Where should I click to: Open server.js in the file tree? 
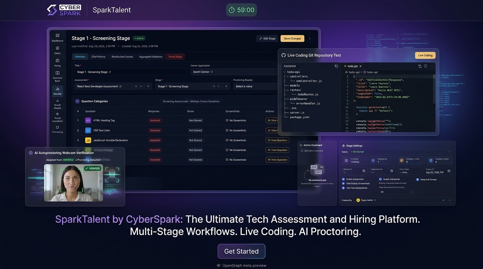[x=297, y=112]
